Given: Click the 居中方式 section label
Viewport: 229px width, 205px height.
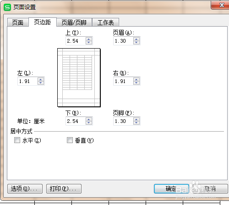Looking at the screenshot, I should pos(22,131).
